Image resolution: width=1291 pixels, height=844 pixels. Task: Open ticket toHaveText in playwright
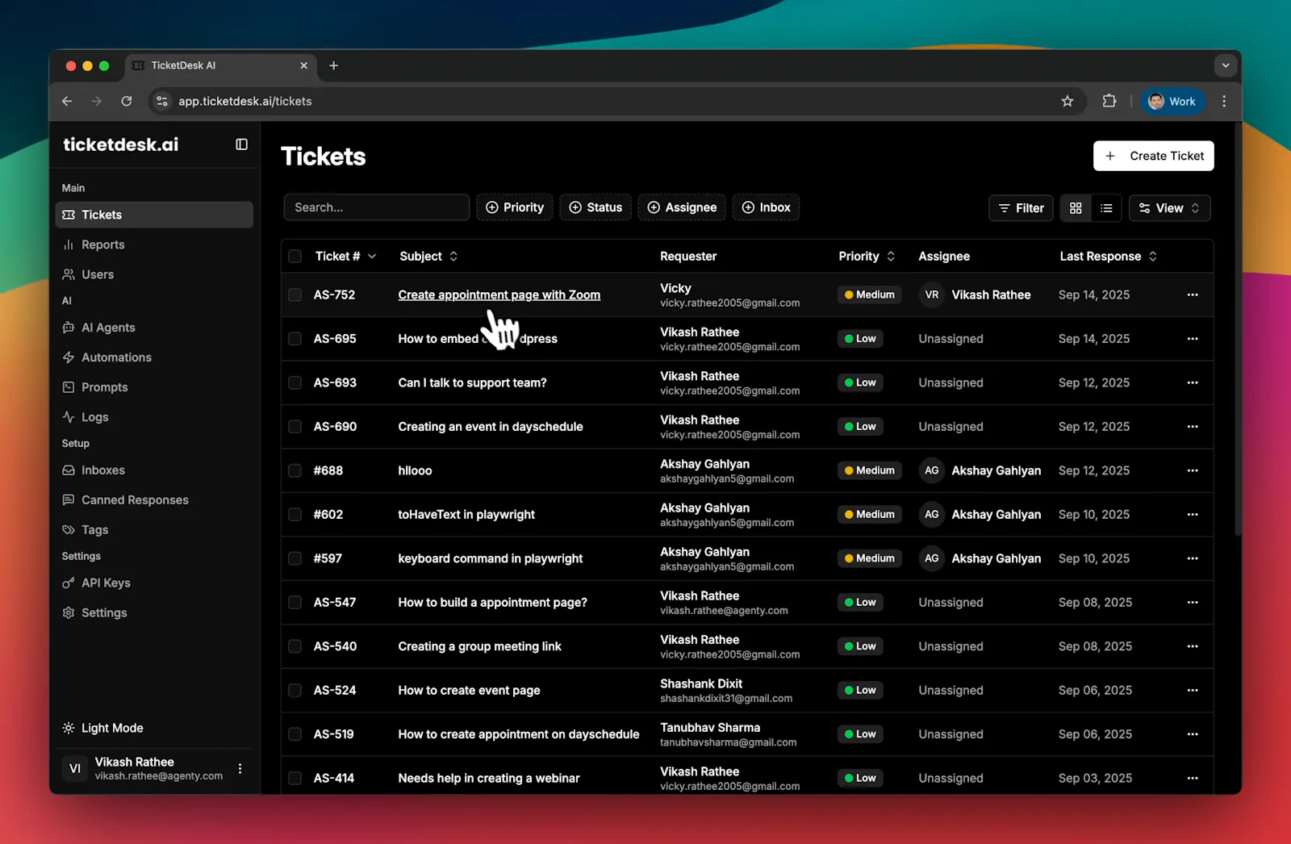tap(466, 515)
